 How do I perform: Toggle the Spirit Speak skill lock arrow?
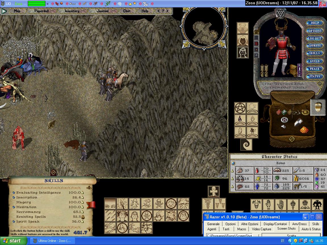[82, 221]
